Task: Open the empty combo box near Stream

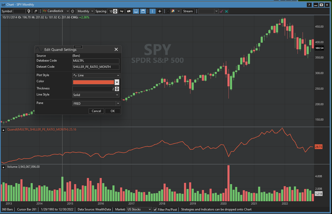Action: [x=209, y=11]
